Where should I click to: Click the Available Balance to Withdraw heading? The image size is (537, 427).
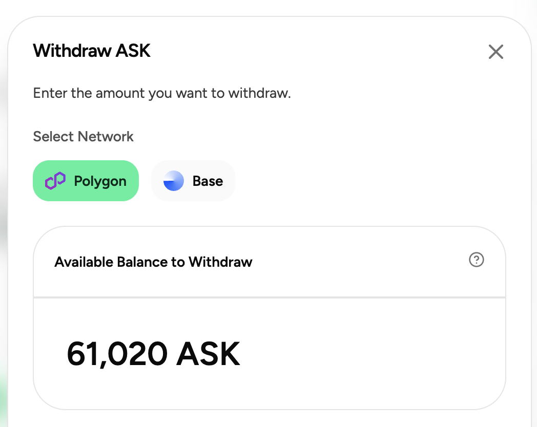click(x=153, y=262)
